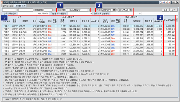Screen dimensions: 180x102
Task: Open the start date calendar picker
Action: (x=114, y=10)
